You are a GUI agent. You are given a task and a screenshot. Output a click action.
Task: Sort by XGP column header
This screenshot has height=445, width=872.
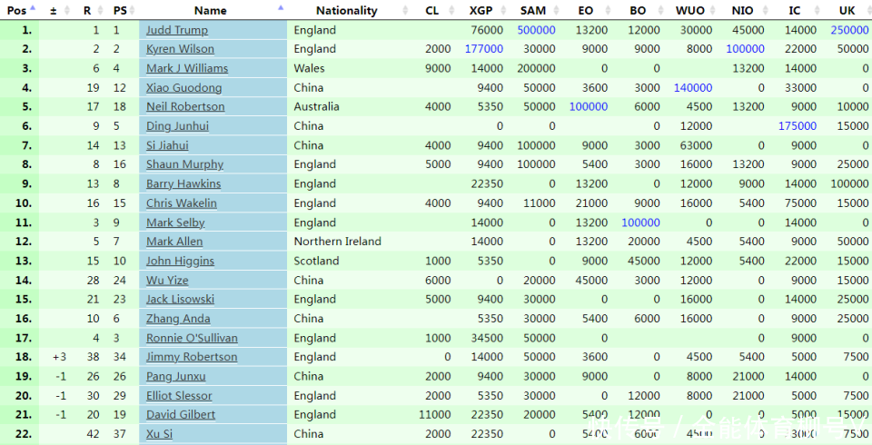coord(481,11)
